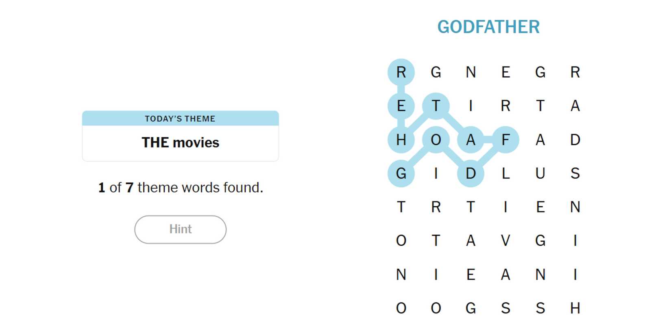Select the highlighted letter D
671x335 pixels.
click(471, 173)
